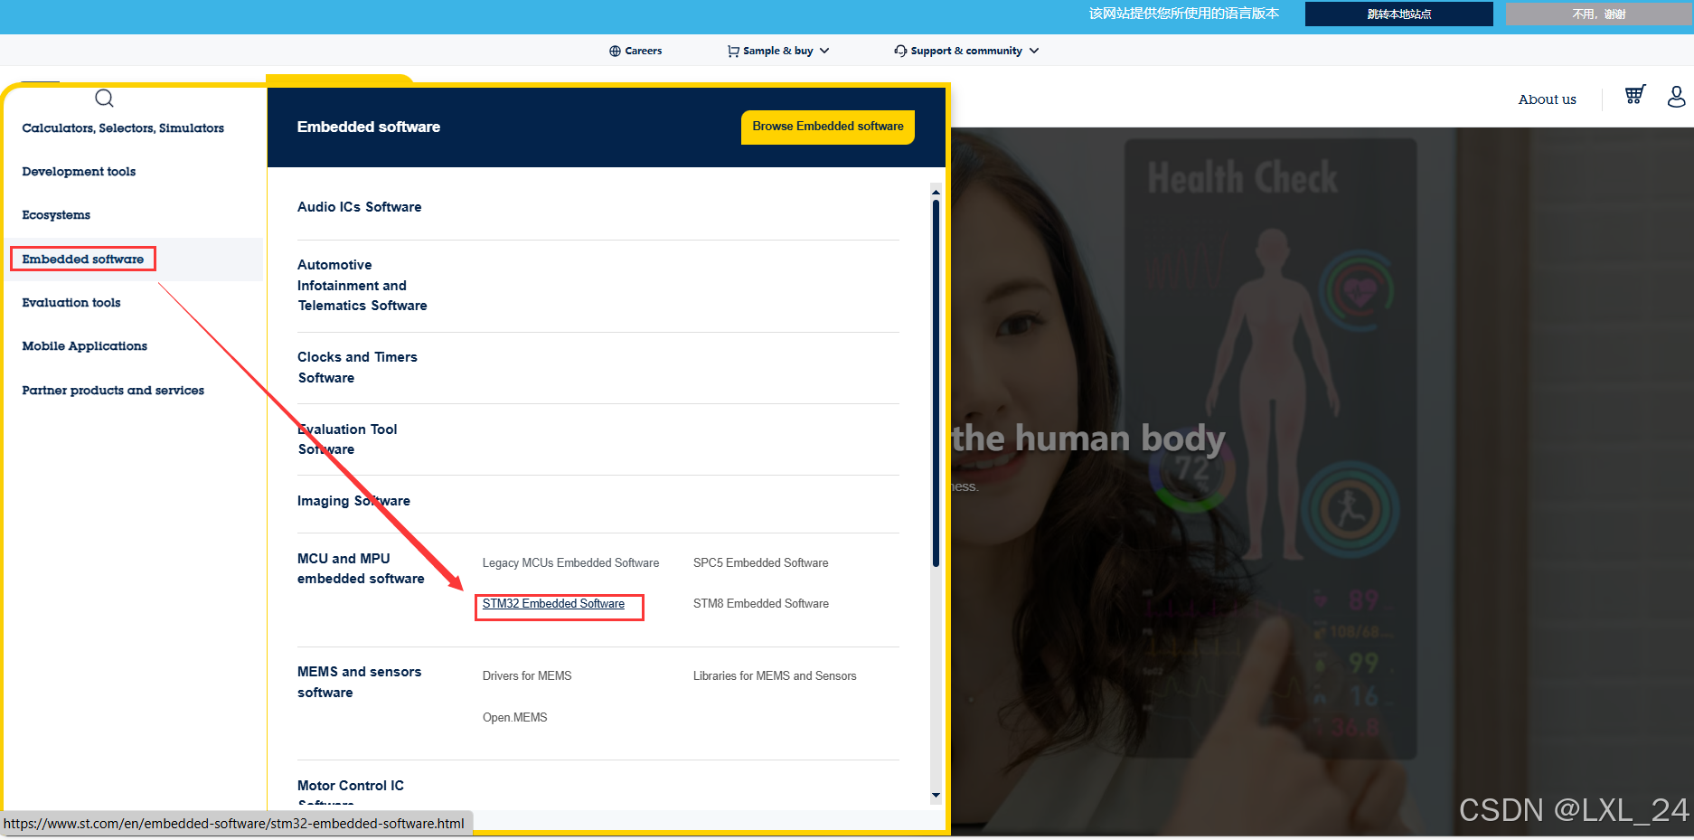Select Calculators, Selectors, Simulators in the sidebar

tap(123, 128)
